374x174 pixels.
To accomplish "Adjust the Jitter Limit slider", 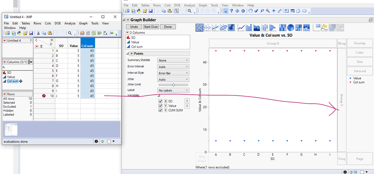I will point(173,85).
